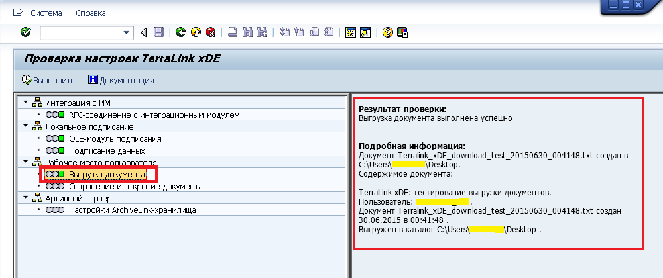The image size is (663, 278).
Task: Click the red Cancel icon
Action: pyautogui.click(x=210, y=32)
